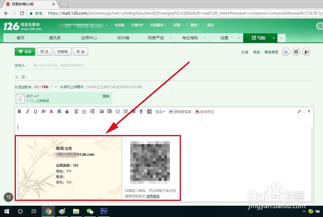Screen dimensions: 323x217
Task: Toggle underline formatting in editor toolbar
Action: click(36, 112)
